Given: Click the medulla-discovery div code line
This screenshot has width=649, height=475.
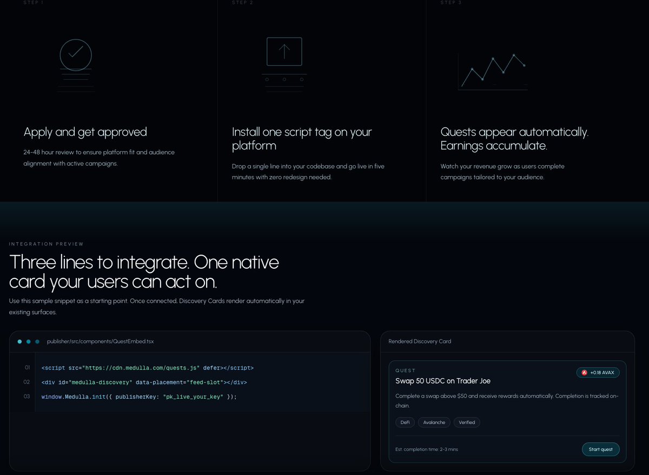Looking at the screenshot, I should coord(144,382).
